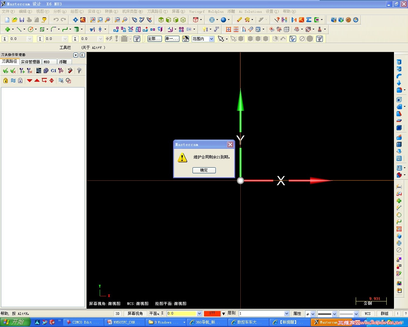This screenshot has height=327, width=408.
Task: Click the red down-arrow move insert icon
Action: point(30,80)
